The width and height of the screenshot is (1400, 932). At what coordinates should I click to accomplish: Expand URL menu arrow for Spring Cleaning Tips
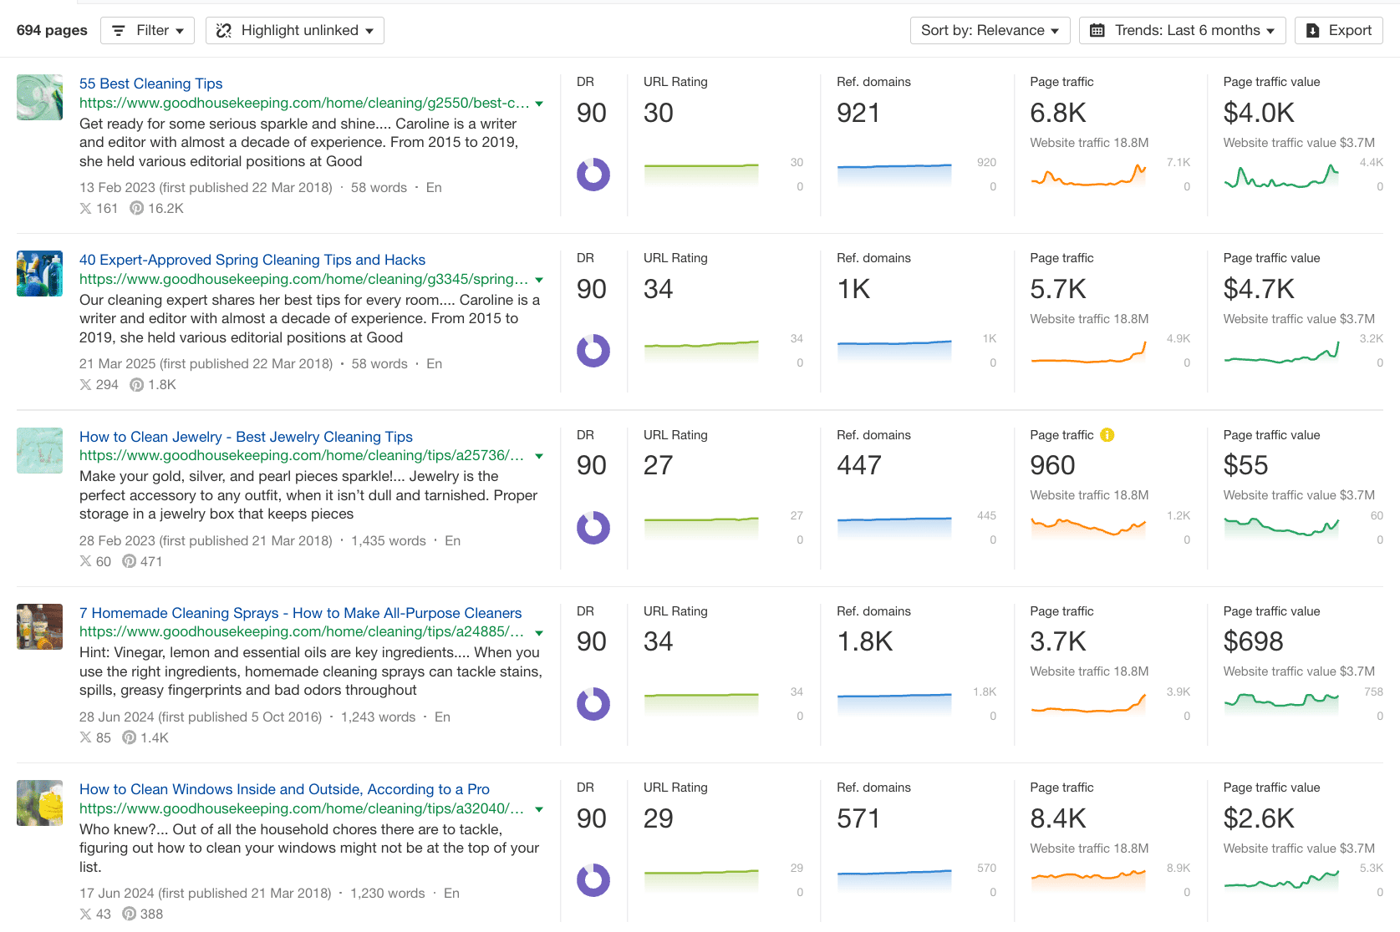click(x=539, y=280)
